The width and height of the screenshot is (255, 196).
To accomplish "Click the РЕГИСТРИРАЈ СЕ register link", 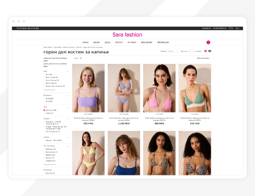I will (220, 28).
